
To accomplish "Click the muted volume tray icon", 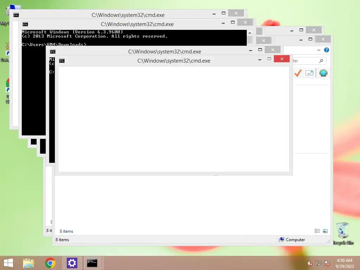I will pyautogui.click(x=310, y=264).
